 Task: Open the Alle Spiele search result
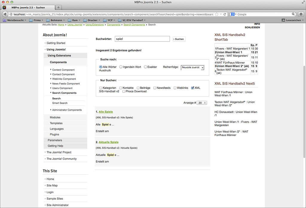click(106, 112)
